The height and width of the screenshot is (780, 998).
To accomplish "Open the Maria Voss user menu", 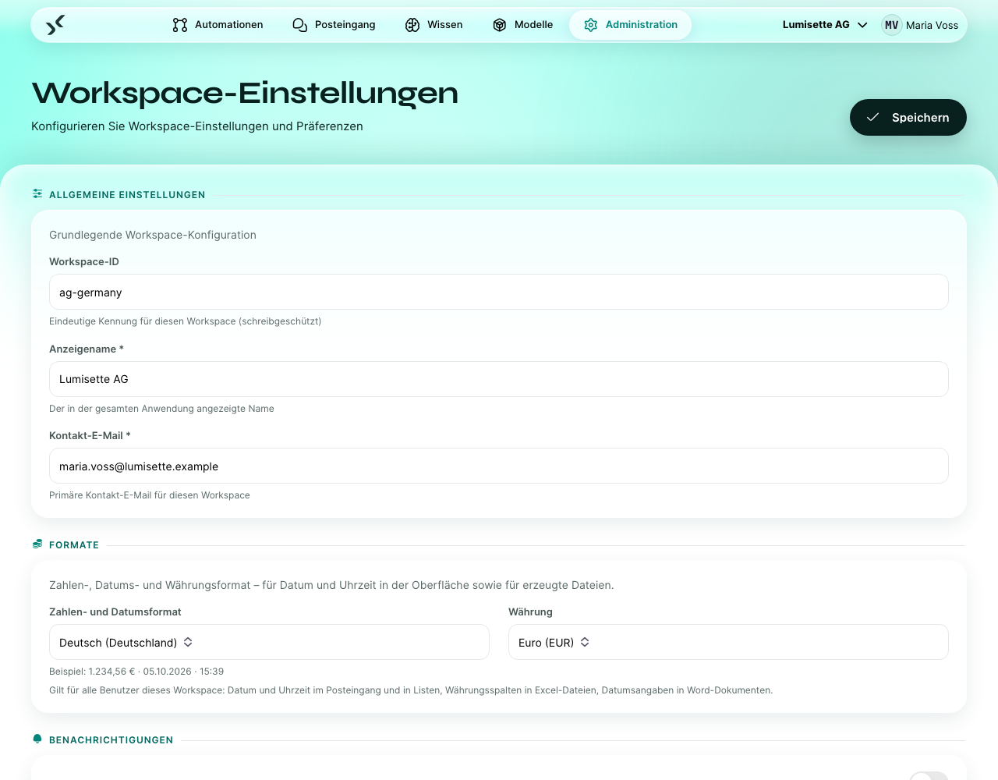I will tap(920, 25).
